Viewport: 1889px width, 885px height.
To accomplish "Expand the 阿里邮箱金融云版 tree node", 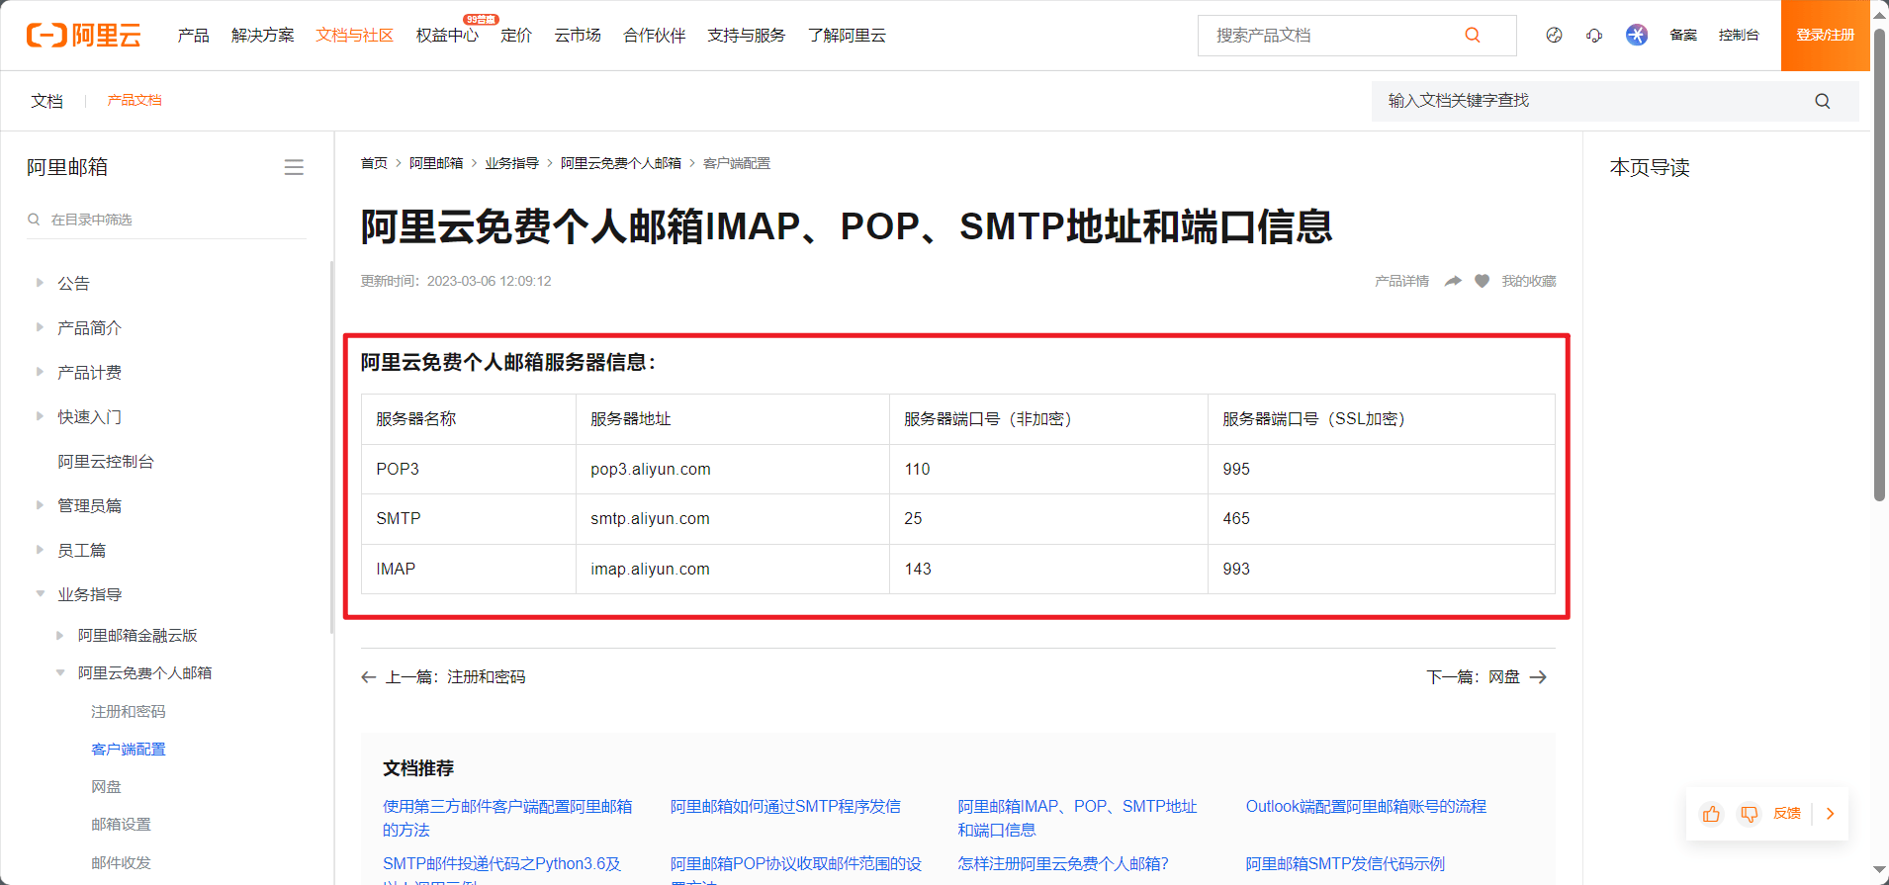I will (x=60, y=635).
